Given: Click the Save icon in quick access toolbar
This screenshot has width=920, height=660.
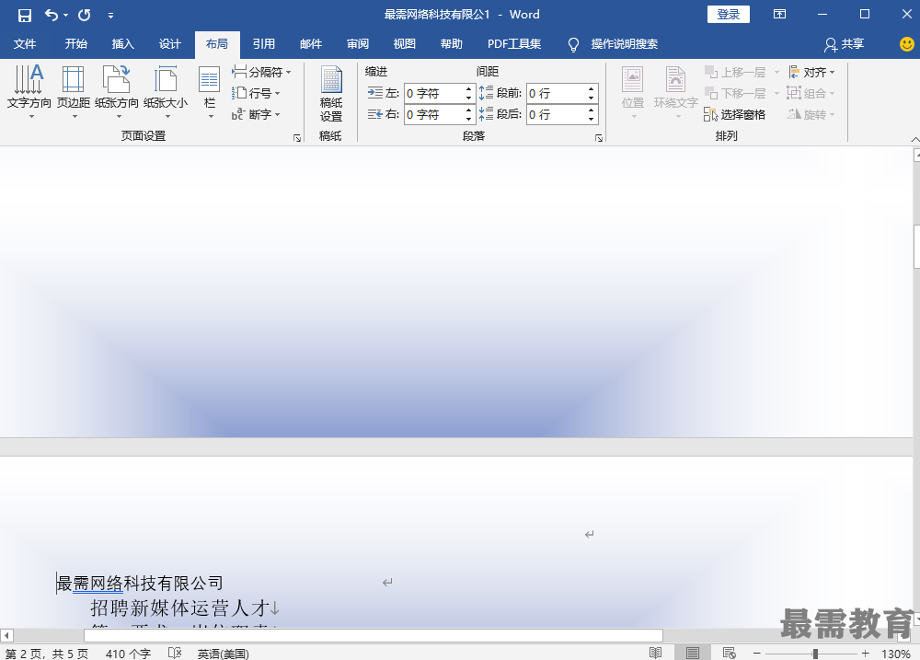Looking at the screenshot, I should click(x=24, y=16).
